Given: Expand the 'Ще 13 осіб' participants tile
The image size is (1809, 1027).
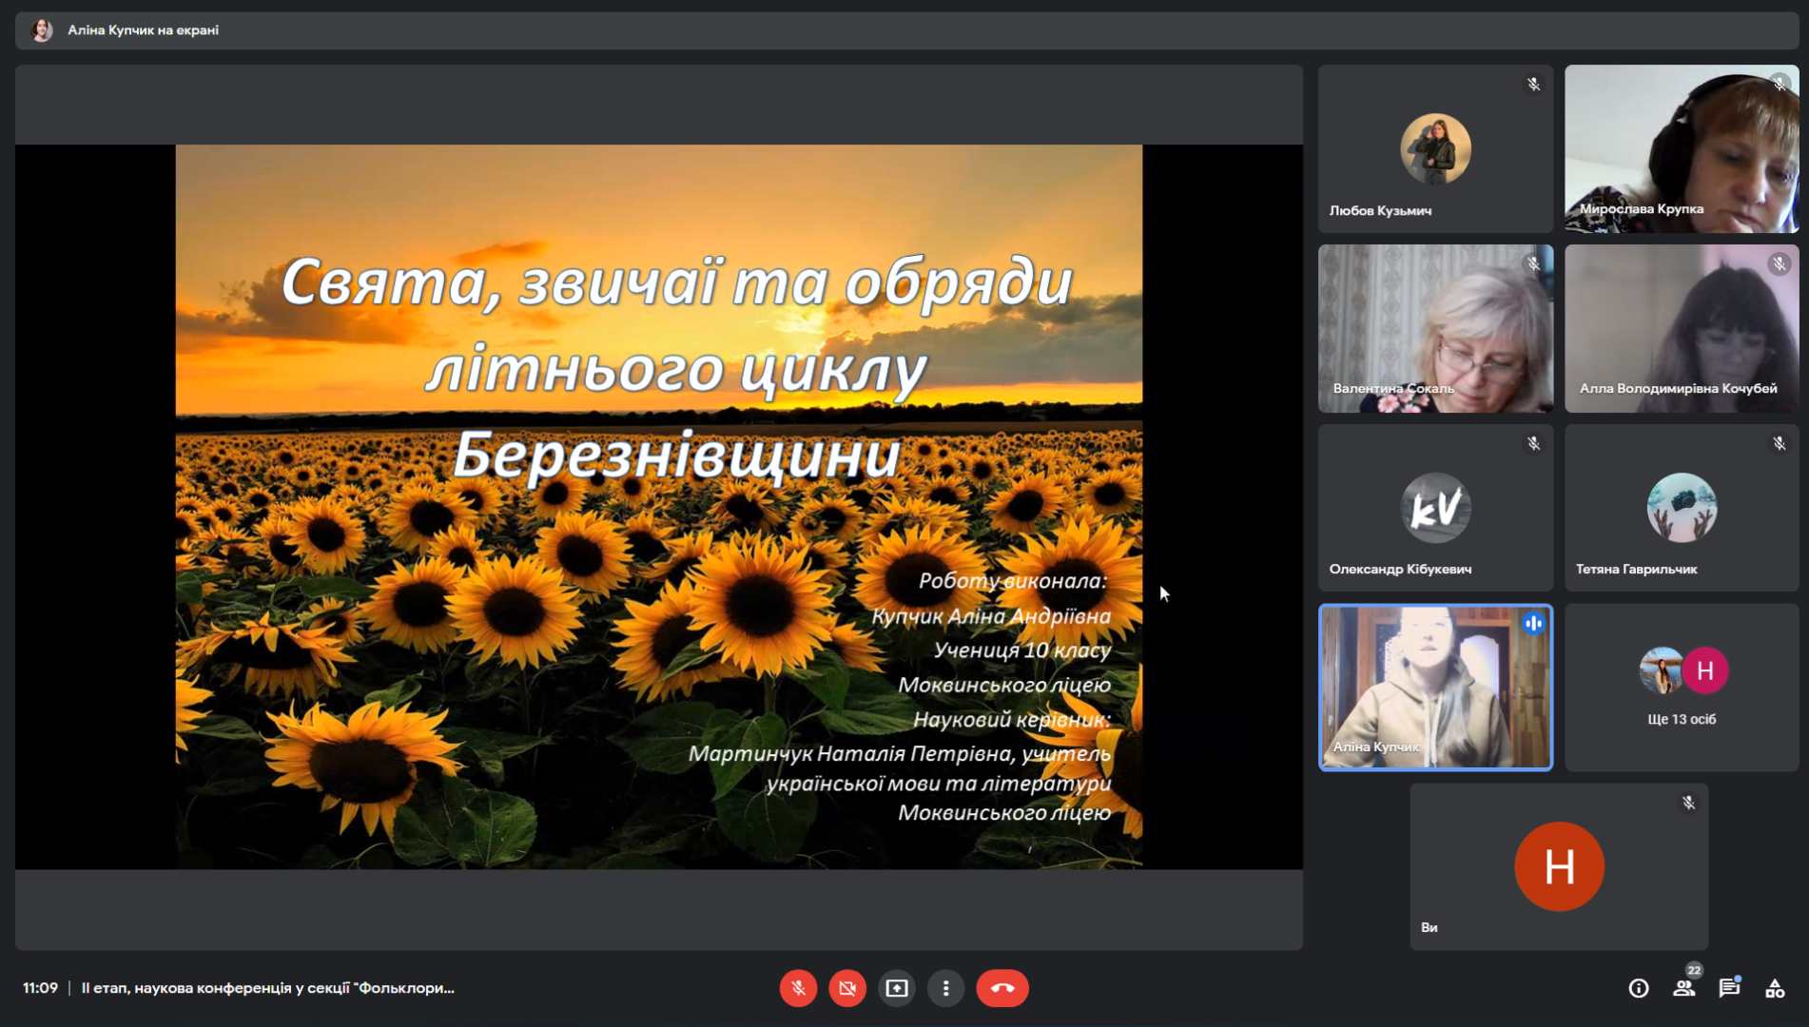Looking at the screenshot, I should point(1681,687).
